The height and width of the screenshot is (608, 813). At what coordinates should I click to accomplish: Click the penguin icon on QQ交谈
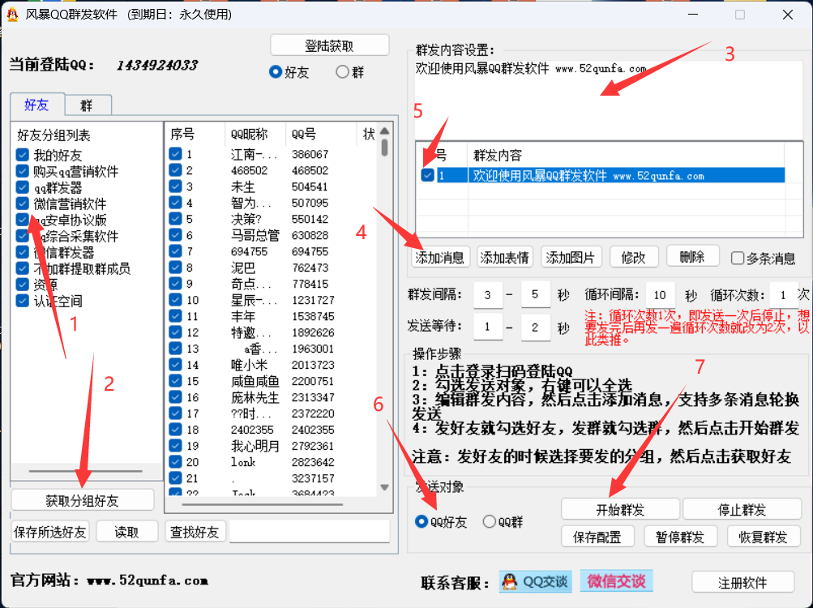510,581
